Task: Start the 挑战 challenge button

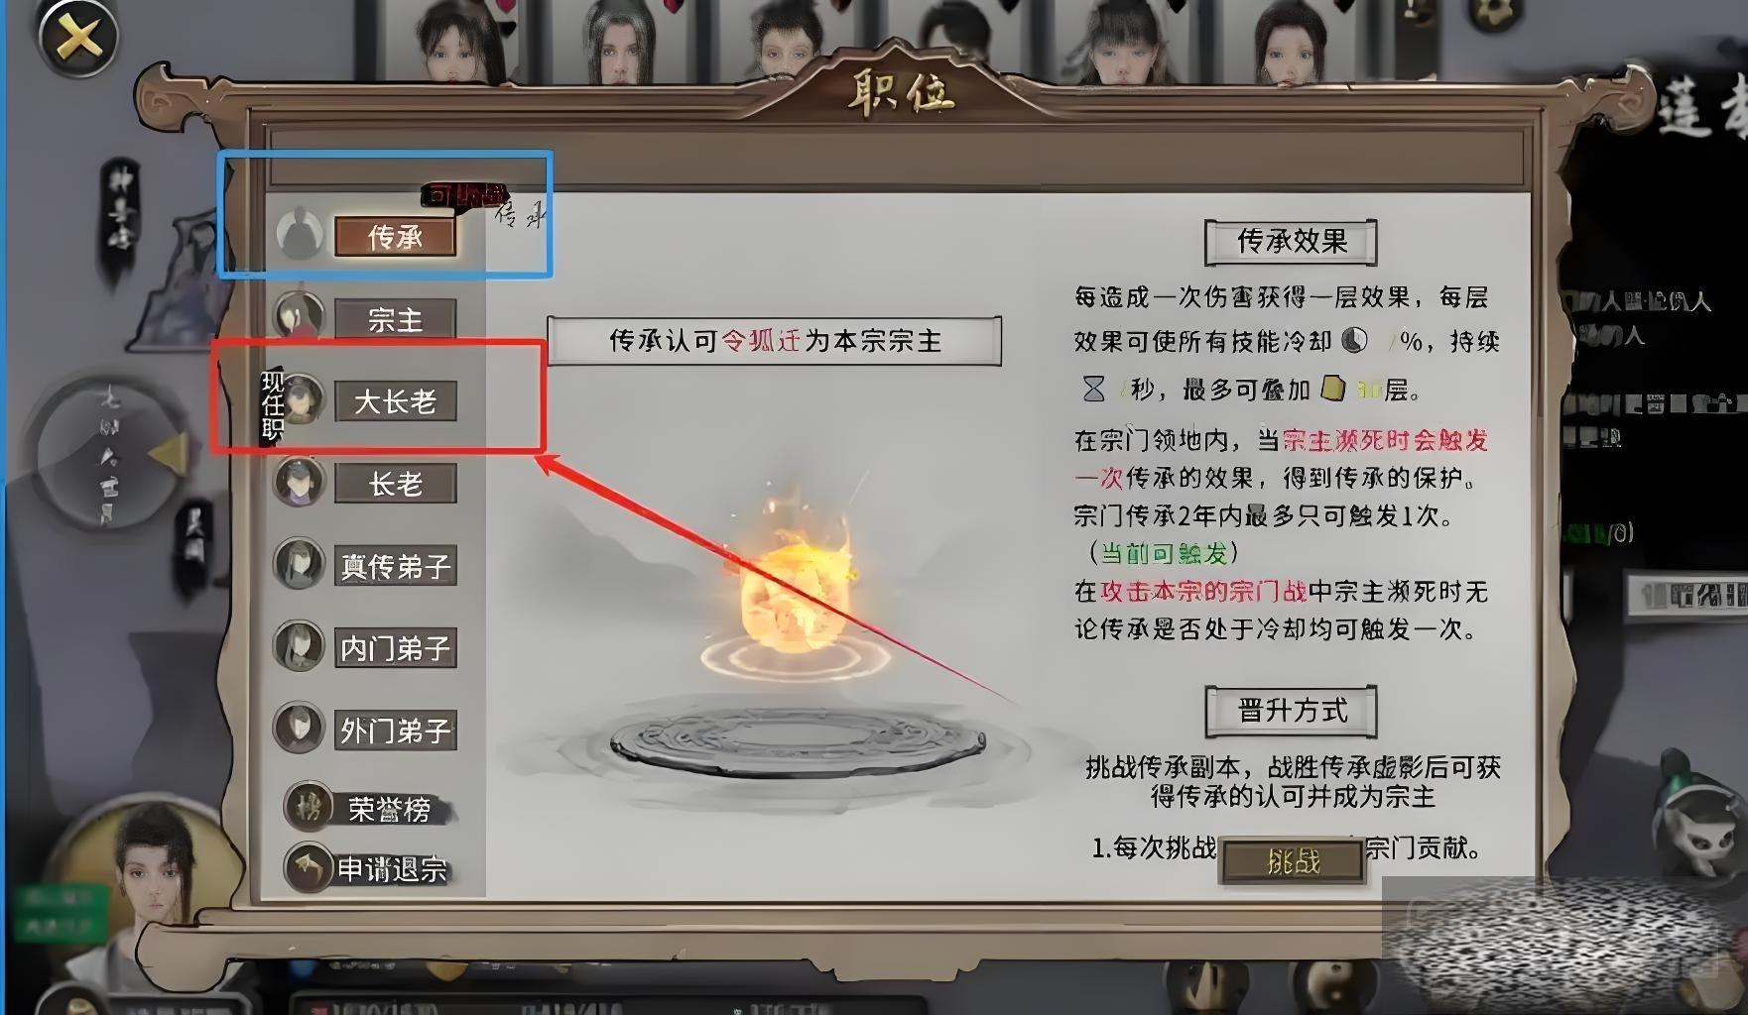Action: (1293, 861)
